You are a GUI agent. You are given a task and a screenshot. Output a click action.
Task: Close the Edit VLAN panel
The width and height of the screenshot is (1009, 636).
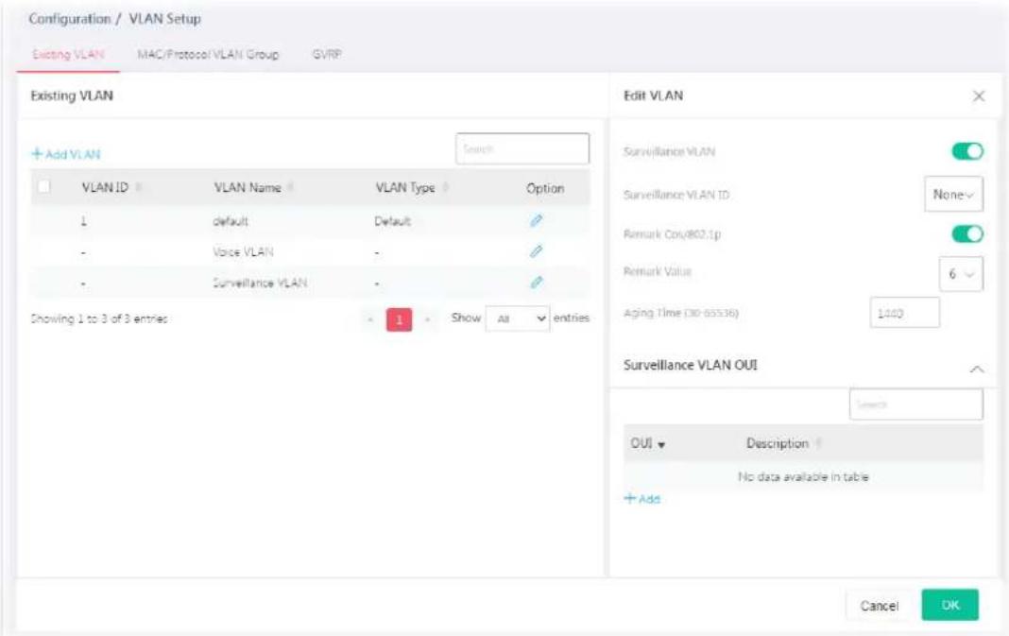[x=979, y=95]
